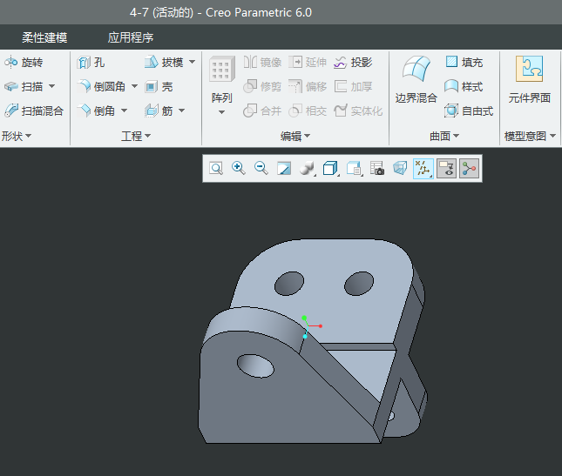Toggle annotation display icon

coord(447,169)
